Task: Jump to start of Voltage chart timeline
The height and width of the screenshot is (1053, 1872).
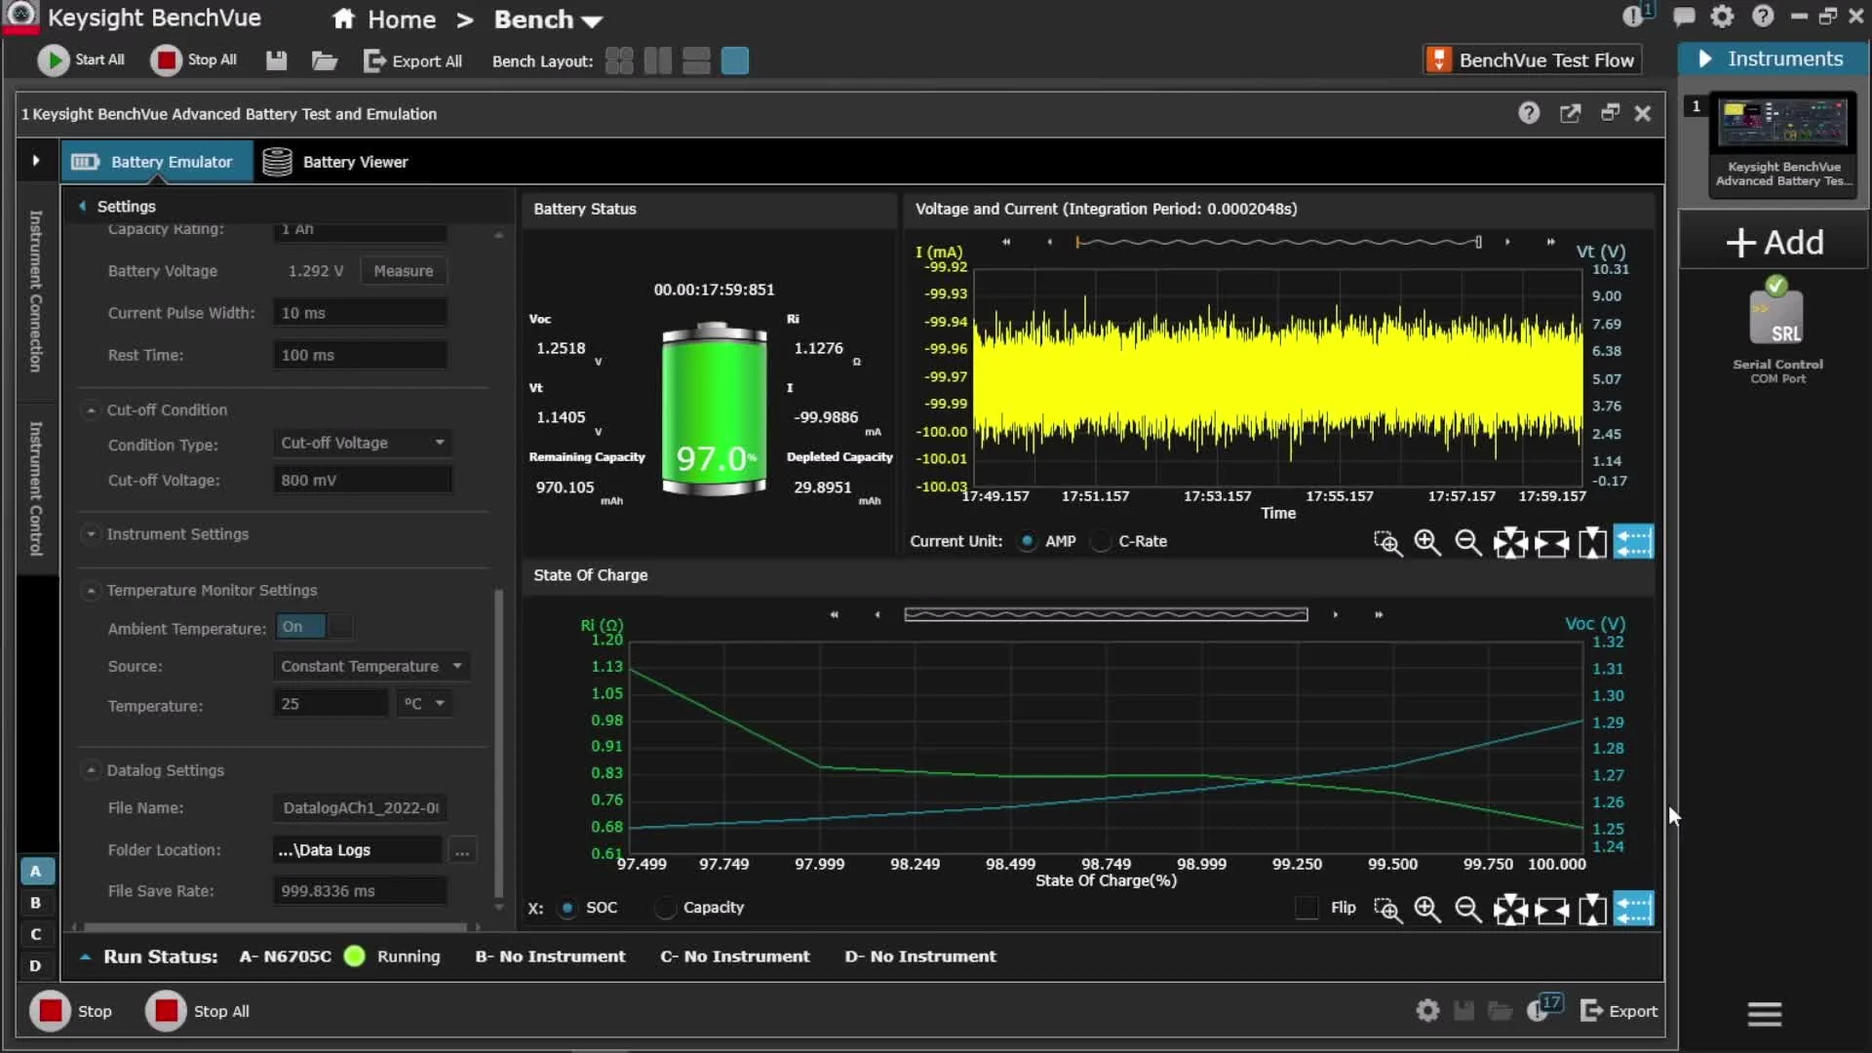Action: (1006, 242)
